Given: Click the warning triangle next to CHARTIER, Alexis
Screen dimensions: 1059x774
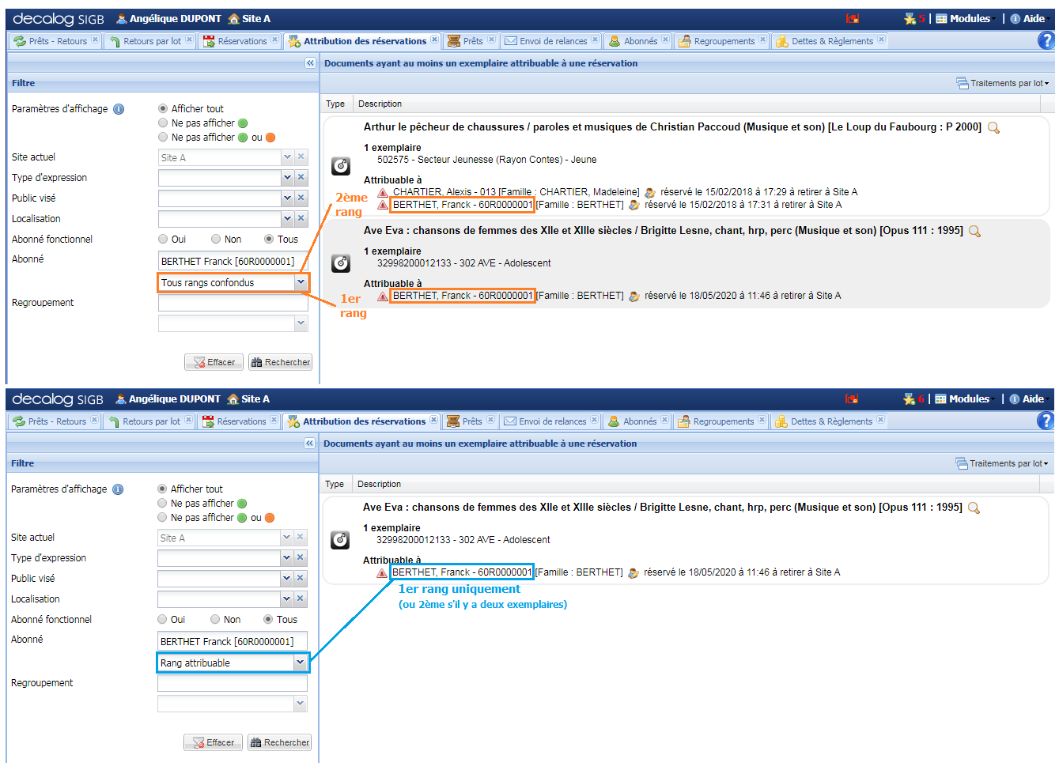Looking at the screenshot, I should (383, 192).
